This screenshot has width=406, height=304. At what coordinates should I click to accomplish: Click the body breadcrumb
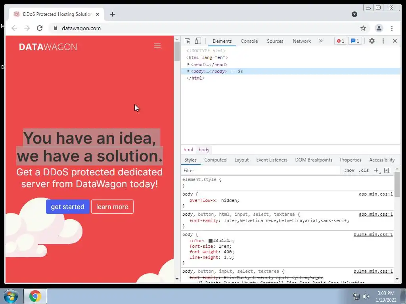204,150
